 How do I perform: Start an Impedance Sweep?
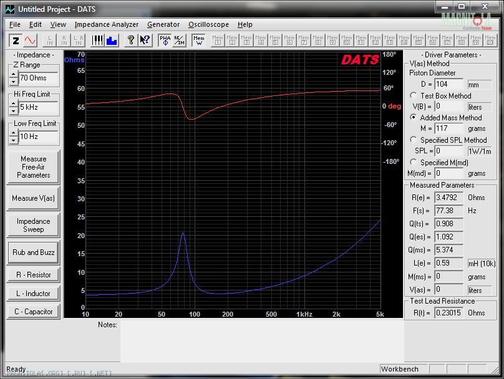pos(34,225)
